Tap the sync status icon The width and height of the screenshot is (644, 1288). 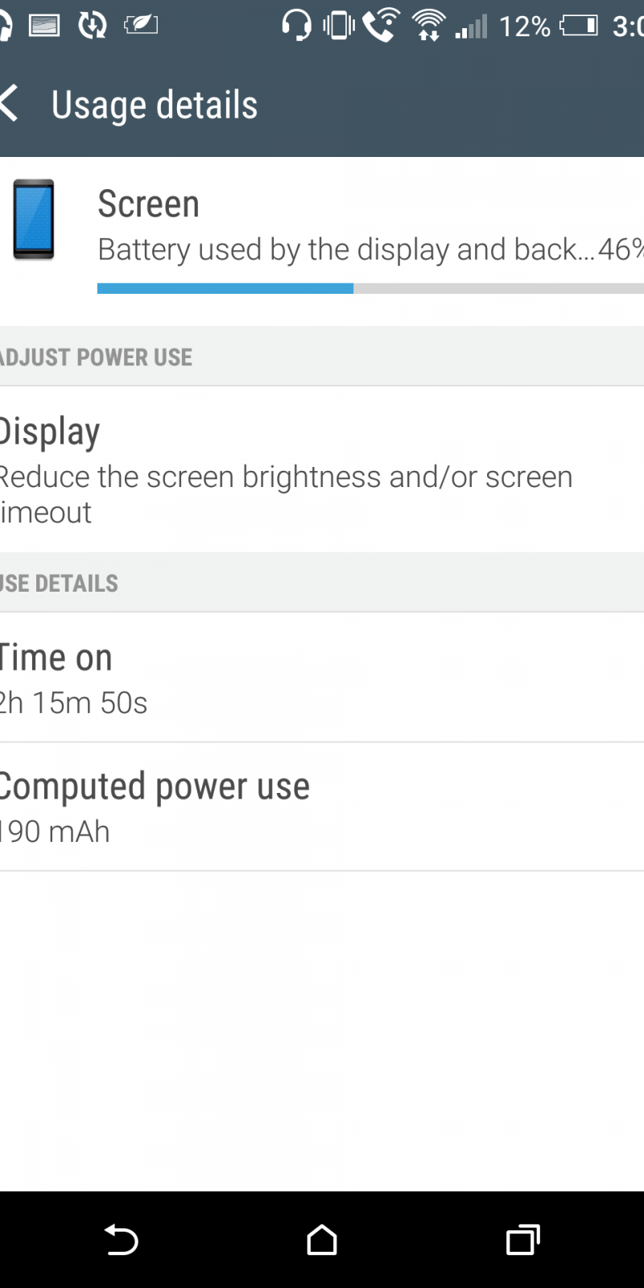coord(93,26)
